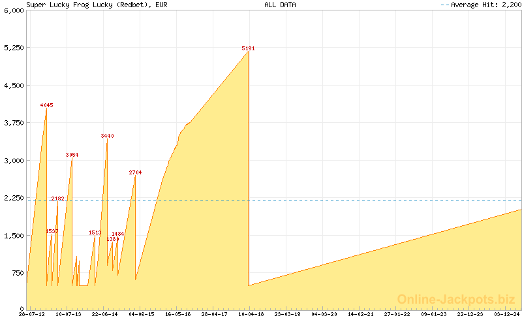Click the 1513 peak label
522x320 pixels.
(95, 232)
